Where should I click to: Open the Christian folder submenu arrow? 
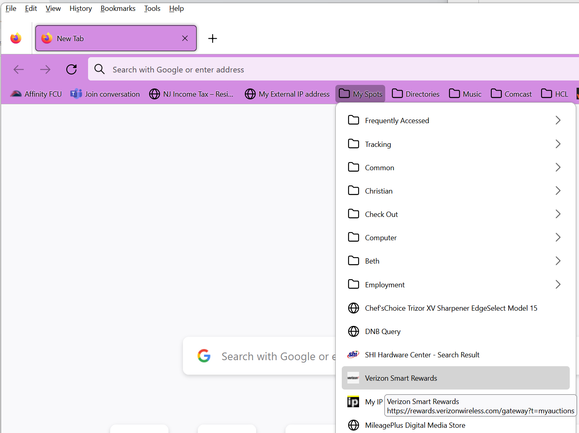click(558, 190)
